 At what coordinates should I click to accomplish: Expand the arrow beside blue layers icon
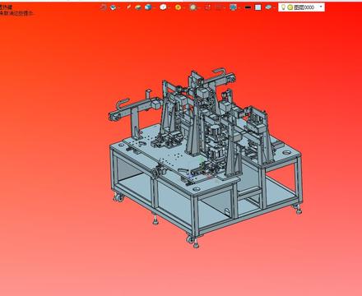(118, 7)
